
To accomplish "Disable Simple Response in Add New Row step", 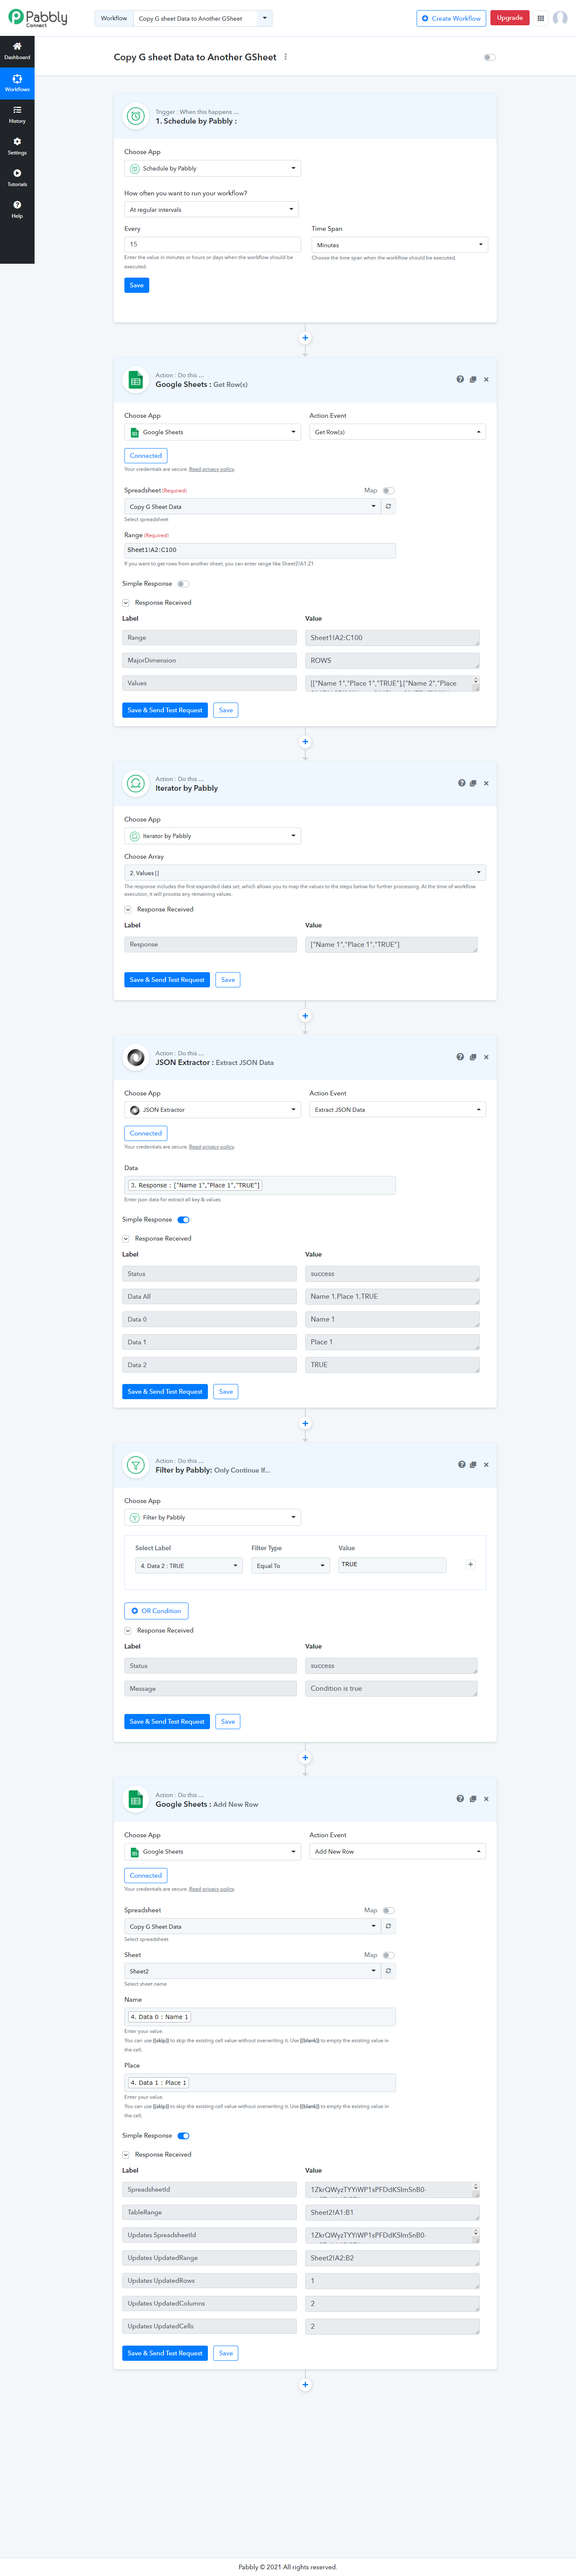I will click(183, 2135).
